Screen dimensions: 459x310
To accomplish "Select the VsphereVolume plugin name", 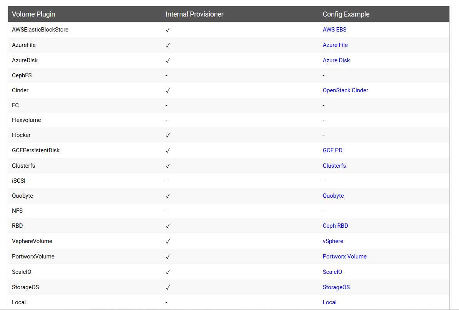I will [x=32, y=241].
